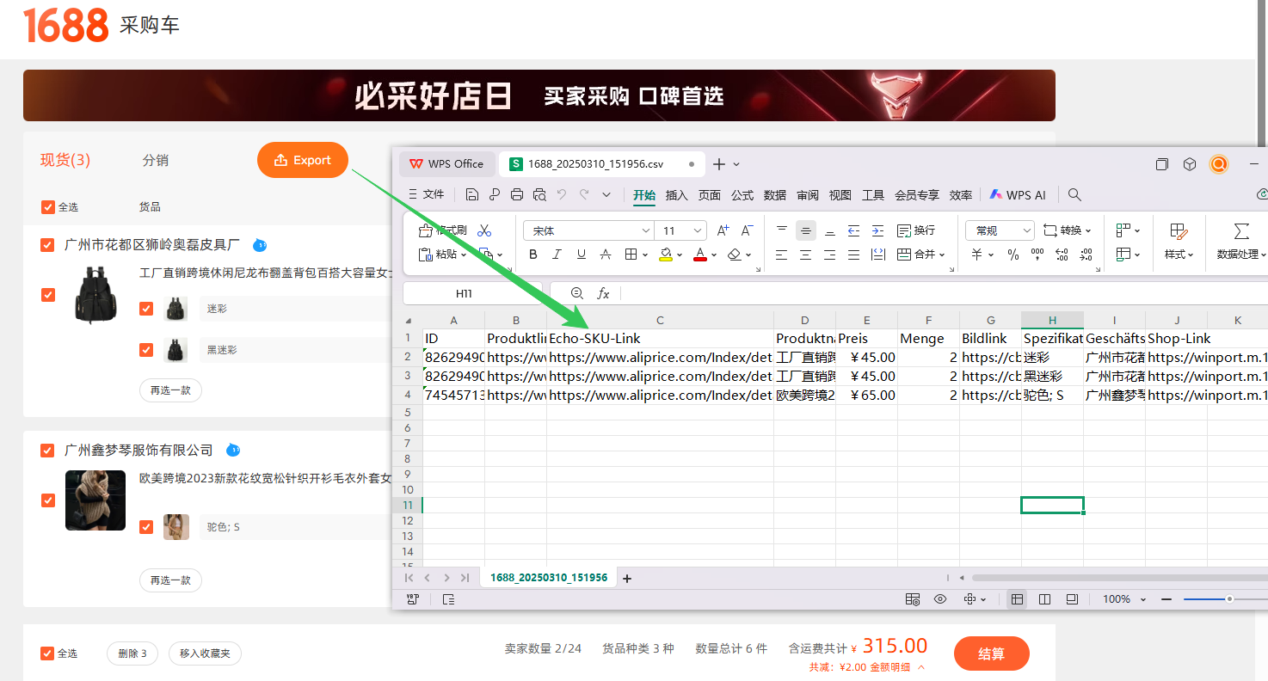Open Print Preview in WPS toolbar
Image resolution: width=1268 pixels, height=681 pixels.
(539, 195)
